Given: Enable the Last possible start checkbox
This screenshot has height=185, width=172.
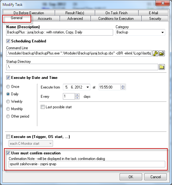Looking at the screenshot, I should coord(43,107).
